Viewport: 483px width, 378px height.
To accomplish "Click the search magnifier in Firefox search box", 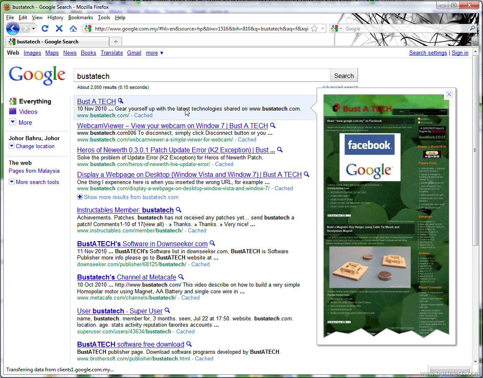I will [x=472, y=28].
